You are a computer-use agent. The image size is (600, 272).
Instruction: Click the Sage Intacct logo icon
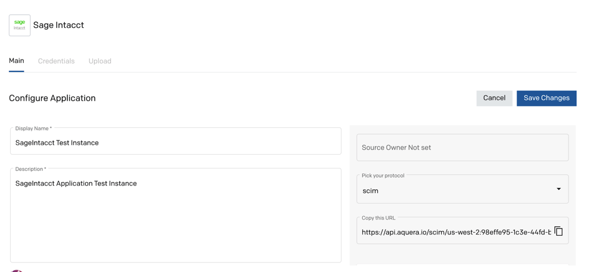click(x=20, y=26)
